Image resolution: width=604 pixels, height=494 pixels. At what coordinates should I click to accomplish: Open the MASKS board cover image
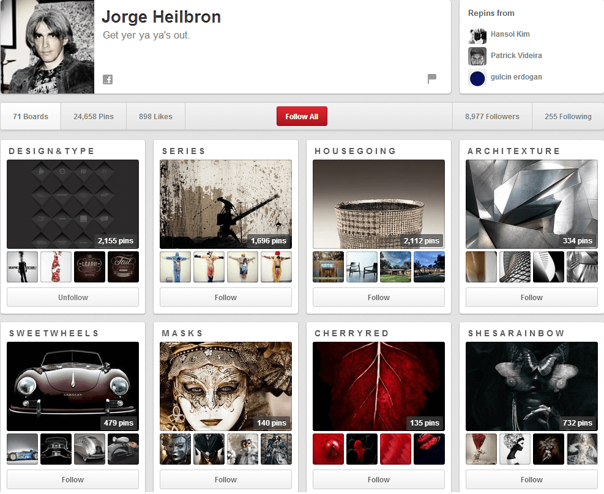tap(226, 386)
